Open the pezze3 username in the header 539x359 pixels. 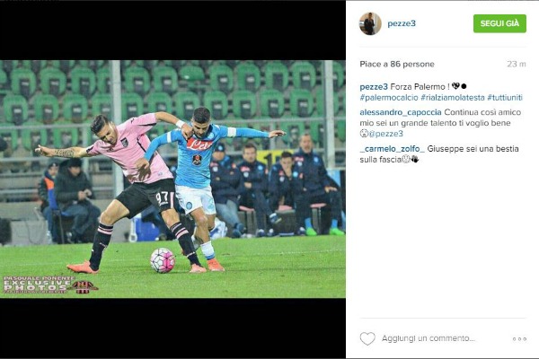[402, 23]
